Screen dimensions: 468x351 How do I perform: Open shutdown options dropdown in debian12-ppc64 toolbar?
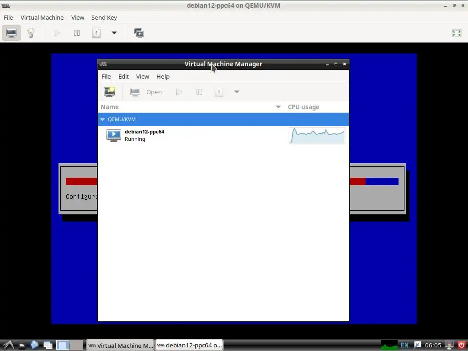(114, 33)
